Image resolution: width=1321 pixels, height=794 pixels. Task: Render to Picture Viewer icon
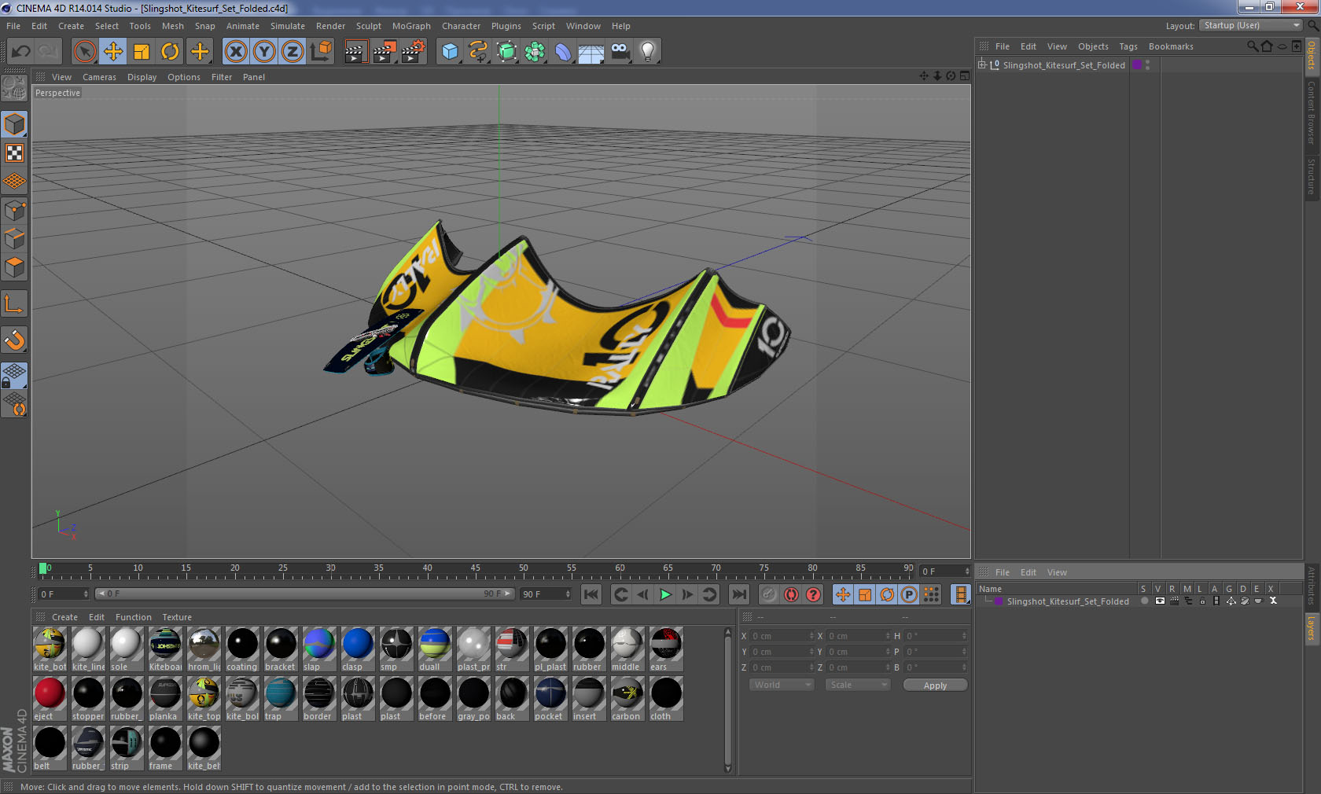click(385, 52)
